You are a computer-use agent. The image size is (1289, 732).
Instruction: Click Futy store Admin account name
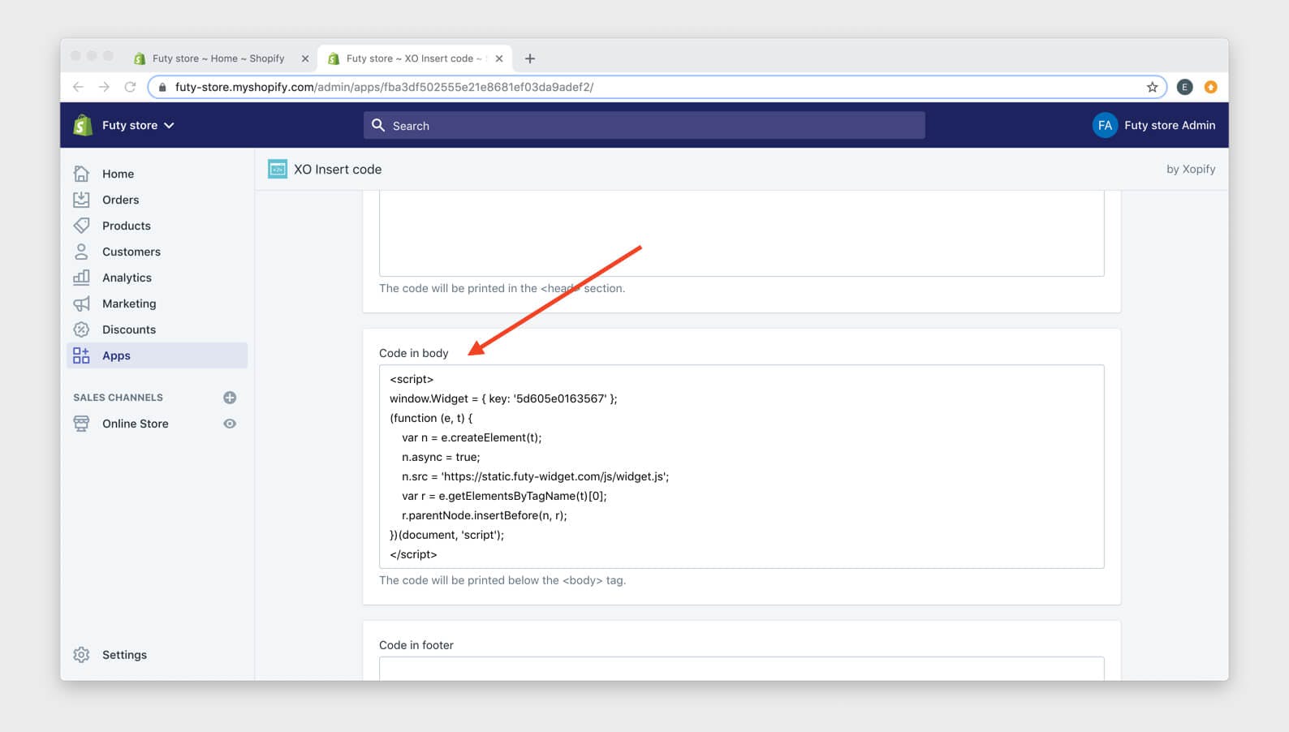(x=1170, y=125)
